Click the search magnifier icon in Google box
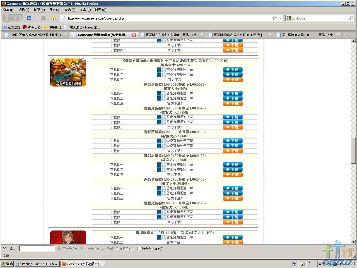Image resolution: width=357 pixels, height=268 pixels. (x=351, y=18)
